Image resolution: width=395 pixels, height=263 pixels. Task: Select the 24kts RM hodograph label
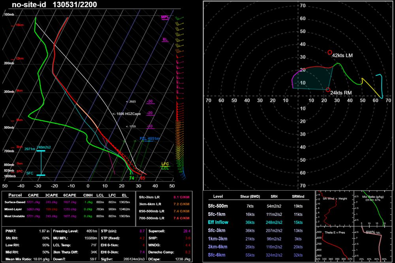point(341,93)
